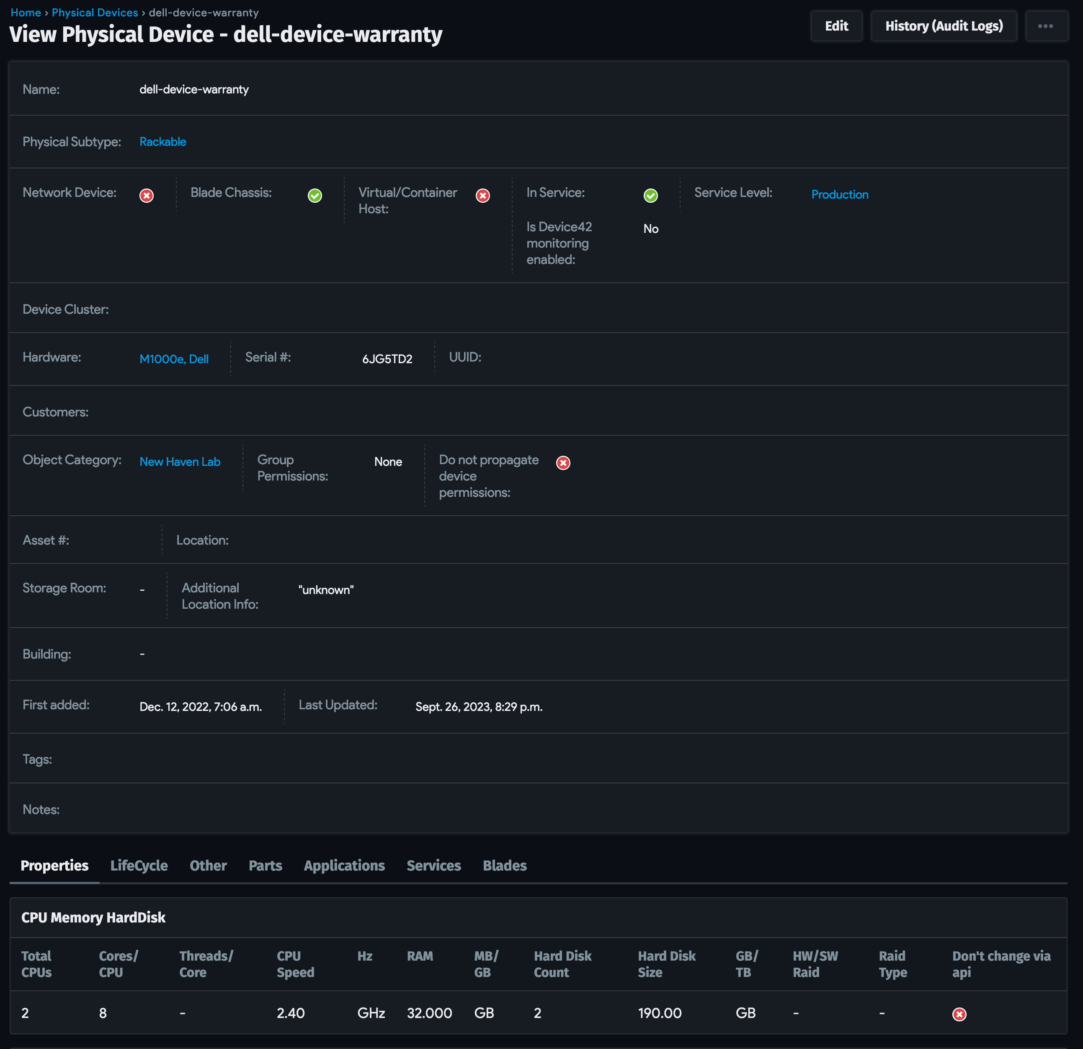1083x1049 pixels.
Task: Open the Rackable subtype link
Action: (x=162, y=142)
